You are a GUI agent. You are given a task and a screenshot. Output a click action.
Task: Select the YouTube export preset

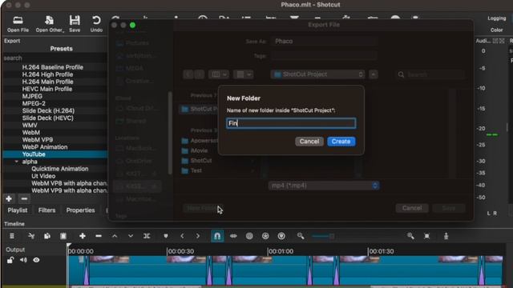coord(55,154)
